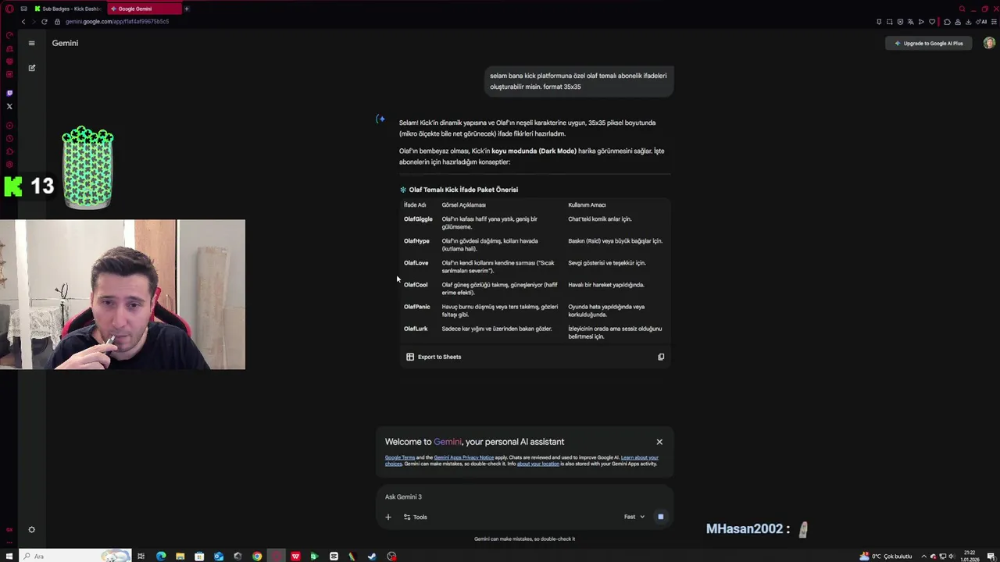Click the OlafPanic expression name

tap(417, 307)
